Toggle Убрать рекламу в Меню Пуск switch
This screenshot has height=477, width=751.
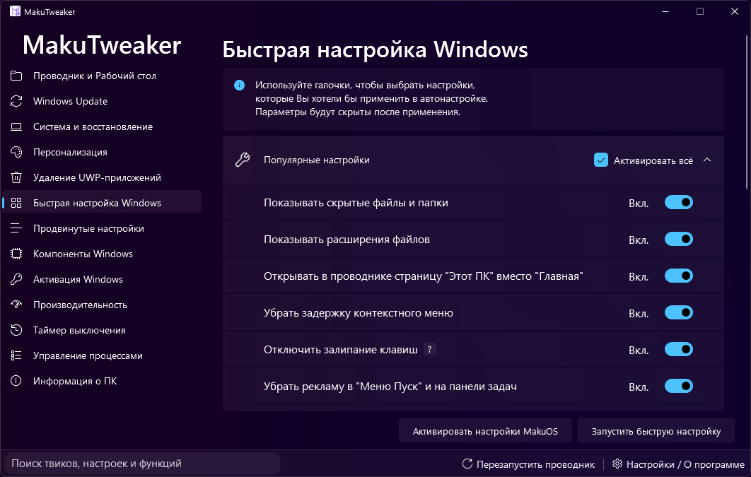679,386
